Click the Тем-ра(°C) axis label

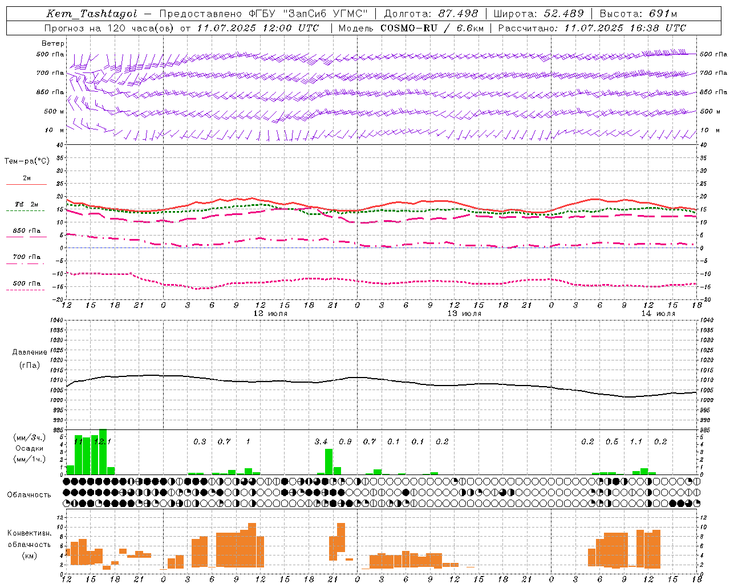click(x=27, y=161)
